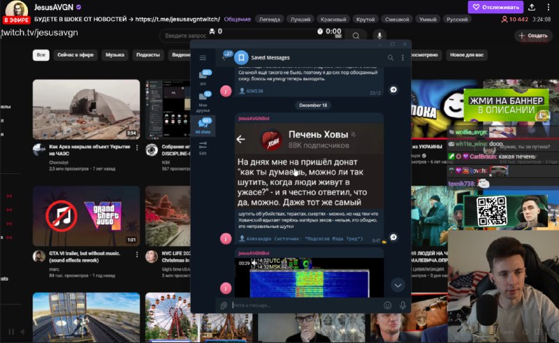Screen dimensions: 559x343
Task: Share the Twitch stream
Action: tap(532, 7)
